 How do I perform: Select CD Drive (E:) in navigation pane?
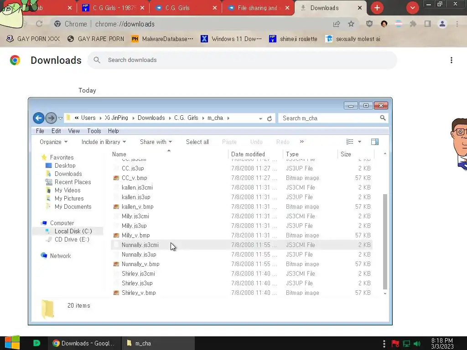(x=72, y=240)
